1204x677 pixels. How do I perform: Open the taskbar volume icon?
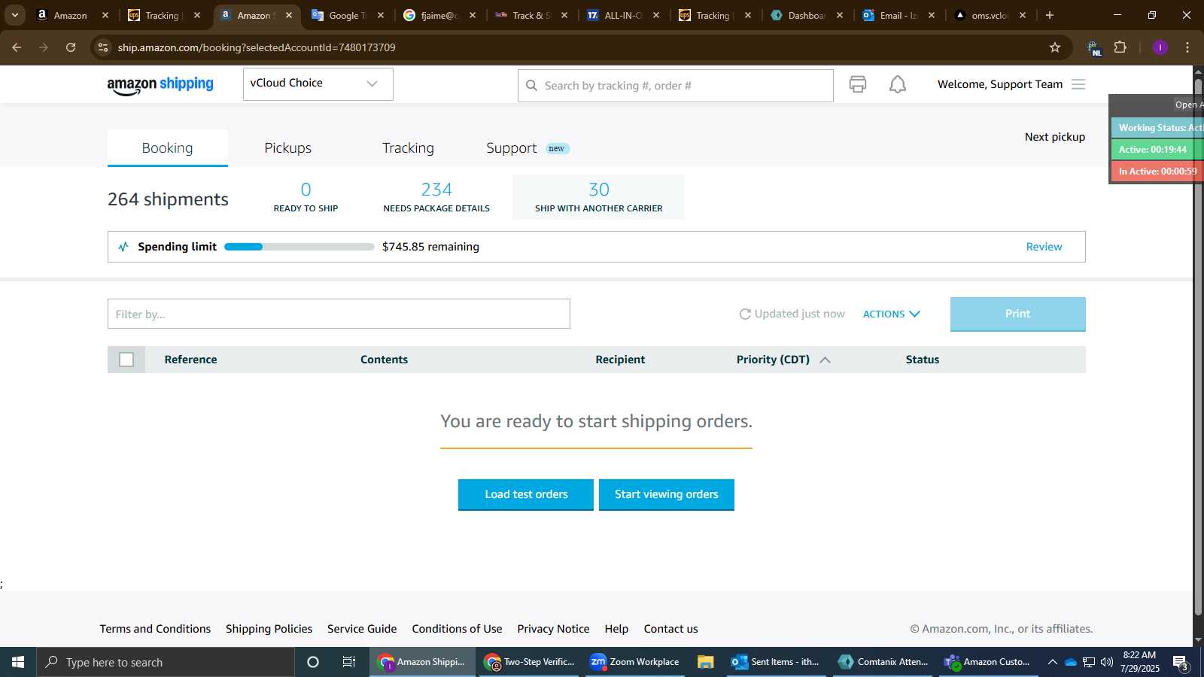1107,662
